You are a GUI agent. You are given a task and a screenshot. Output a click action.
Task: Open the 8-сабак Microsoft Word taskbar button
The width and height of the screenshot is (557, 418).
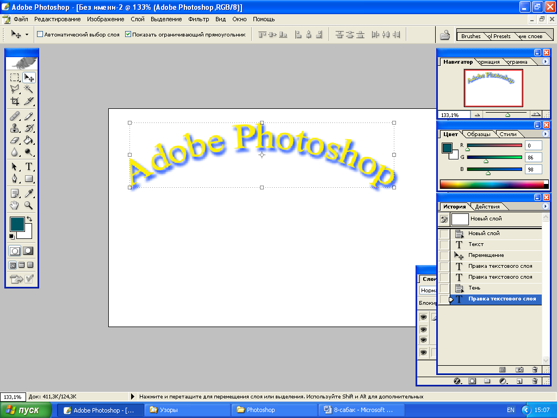(x=362, y=410)
